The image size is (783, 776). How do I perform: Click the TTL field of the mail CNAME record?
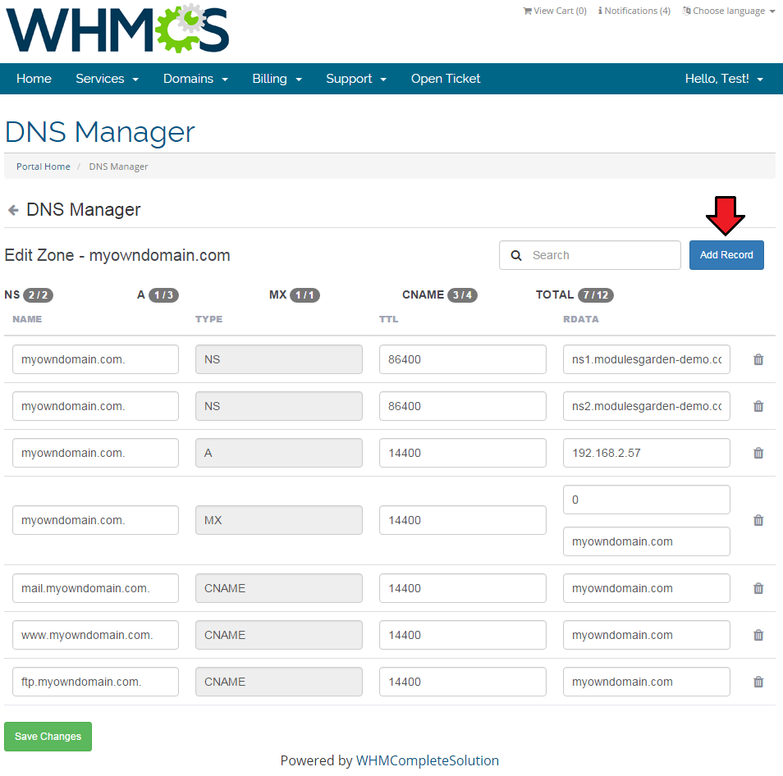(462, 588)
